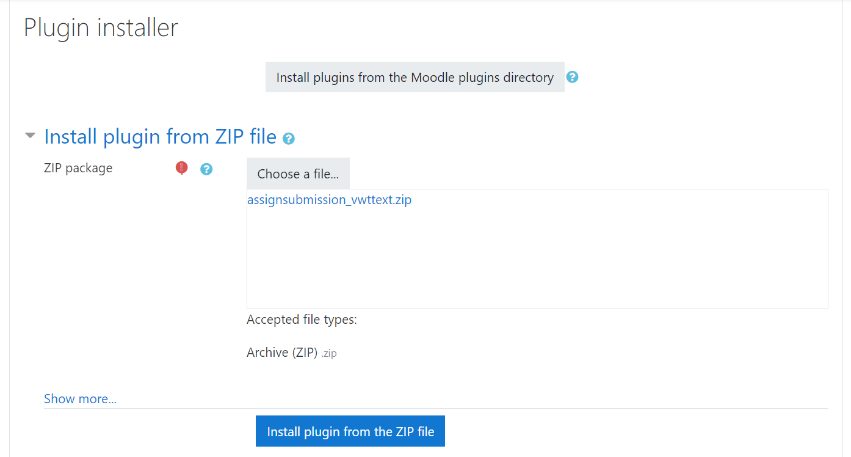This screenshot has height=457, width=851.
Task: Click the .zip extension label next to Archive (ZIP)
Action: [x=328, y=353]
